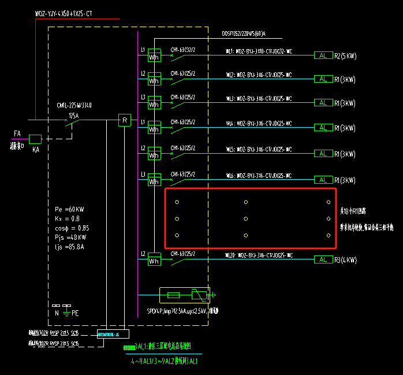Pick the AL box on the WL3 line

[x=323, y=103]
